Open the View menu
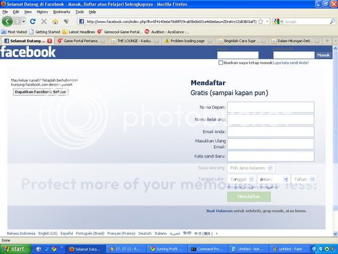 click(x=28, y=12)
